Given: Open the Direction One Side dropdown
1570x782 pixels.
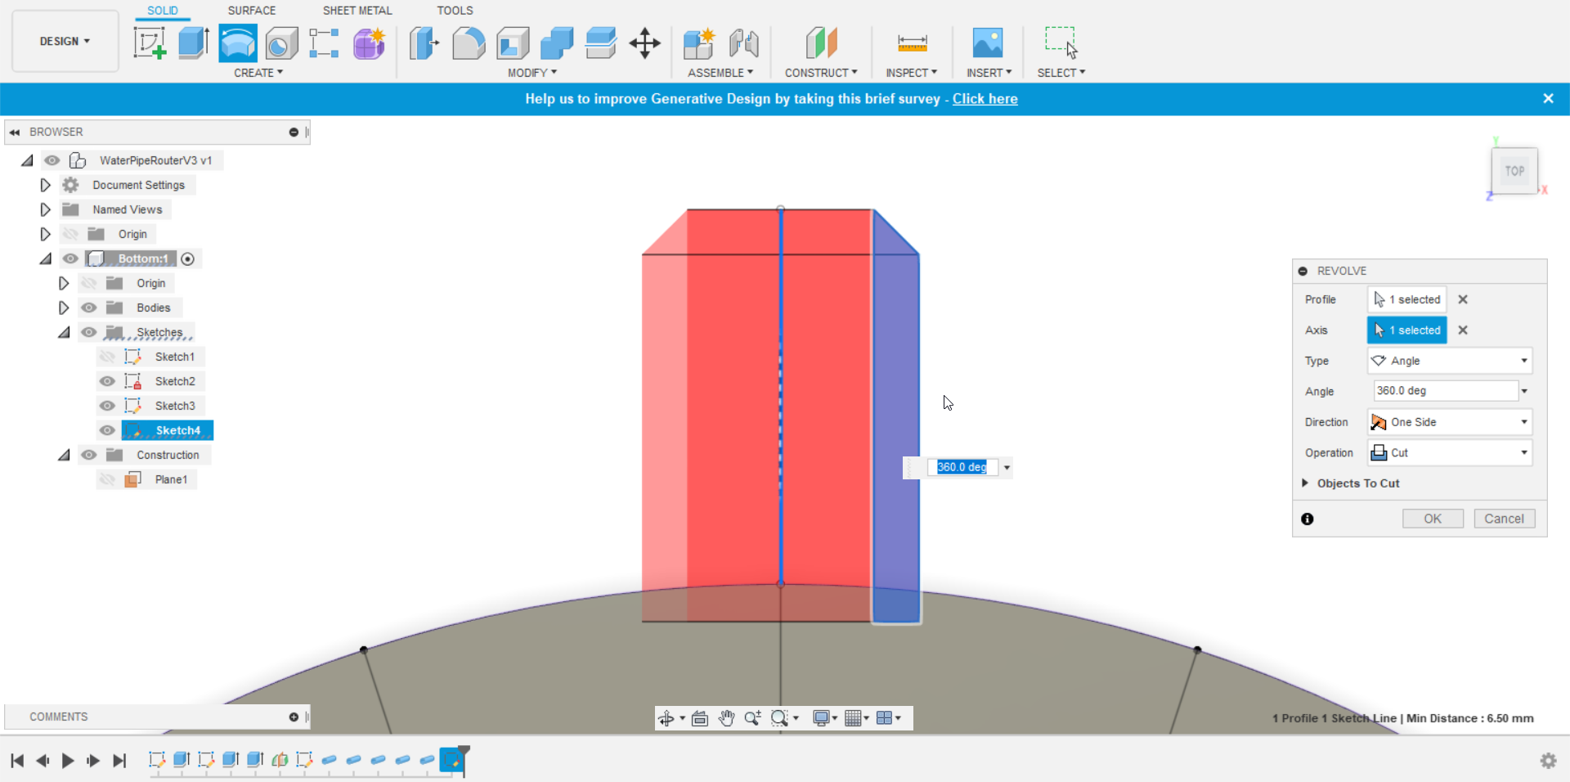Looking at the screenshot, I should tap(1450, 422).
